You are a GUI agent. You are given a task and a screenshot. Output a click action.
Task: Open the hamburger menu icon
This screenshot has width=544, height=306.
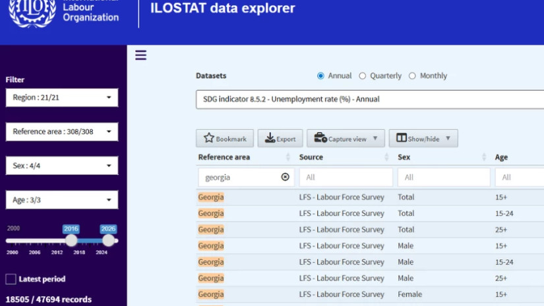point(140,55)
